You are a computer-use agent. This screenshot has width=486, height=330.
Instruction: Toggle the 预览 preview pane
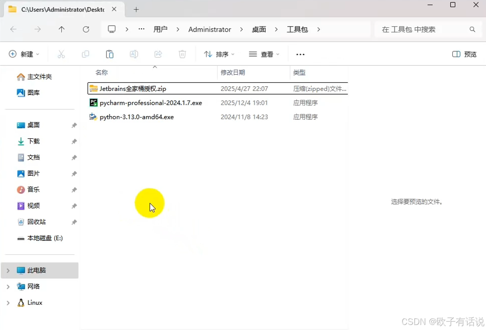464,54
